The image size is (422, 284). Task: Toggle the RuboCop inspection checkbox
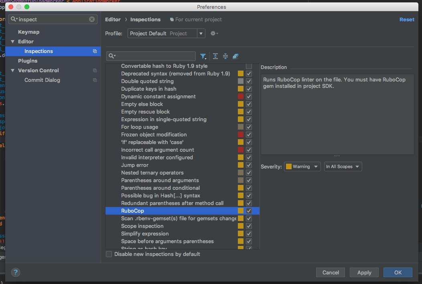click(x=249, y=211)
